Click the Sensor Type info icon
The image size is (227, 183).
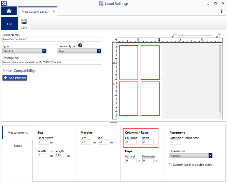tap(80, 45)
